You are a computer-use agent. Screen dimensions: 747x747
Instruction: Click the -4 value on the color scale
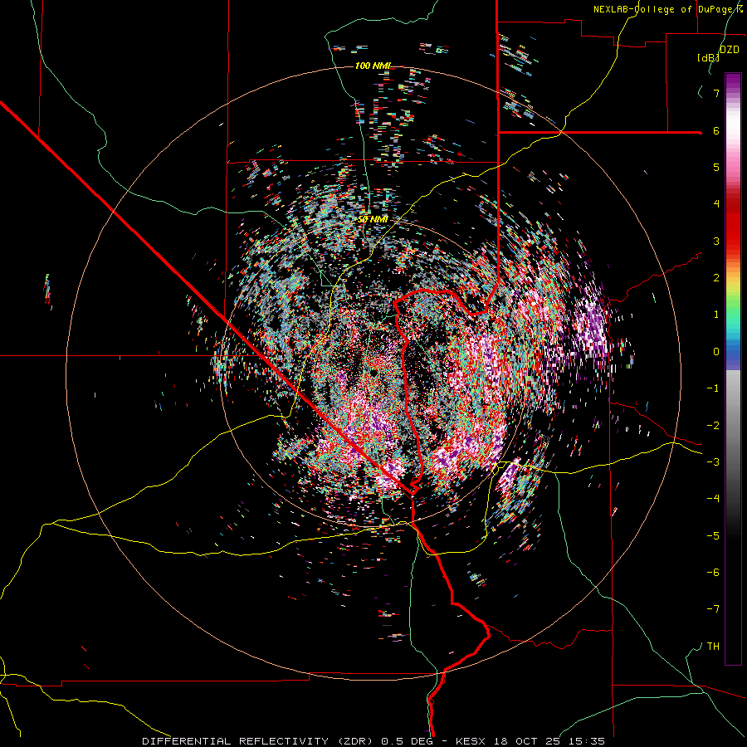713,499
